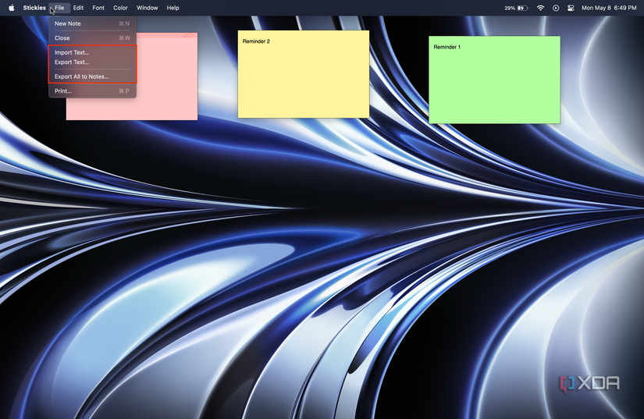Viewport: 644px width, 419px height.
Task: Open the Help menu
Action: [173, 8]
